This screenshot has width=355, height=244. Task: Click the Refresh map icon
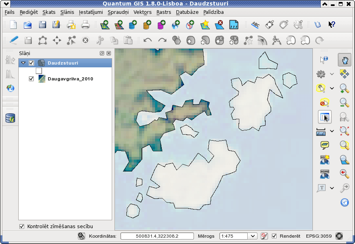[x=344, y=202]
